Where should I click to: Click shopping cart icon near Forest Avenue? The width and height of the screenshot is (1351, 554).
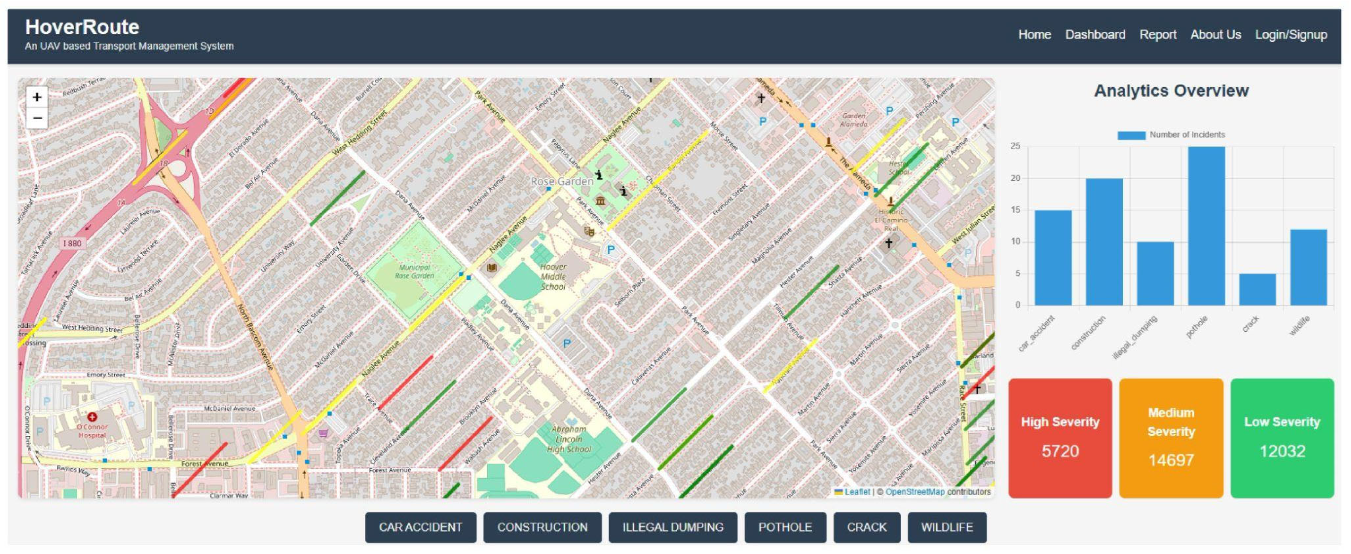(324, 433)
